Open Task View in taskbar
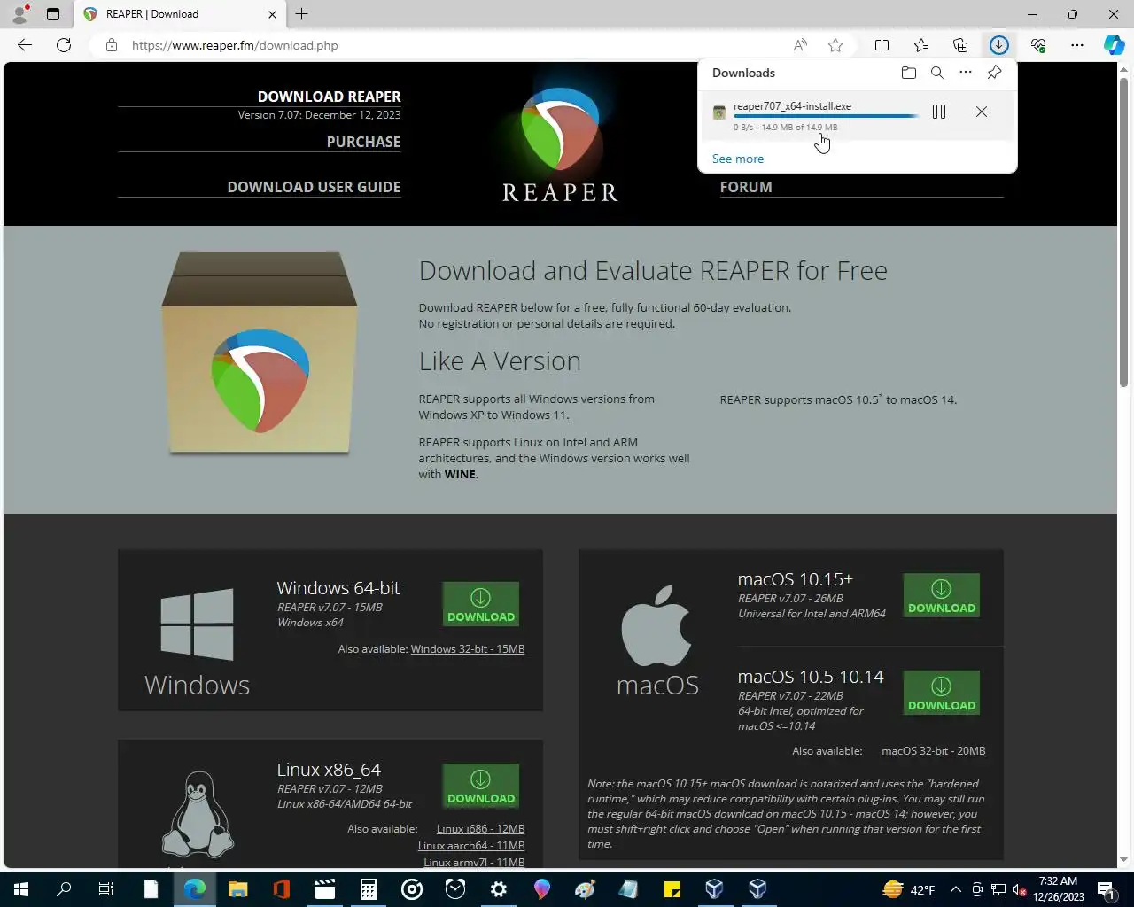1134x907 pixels. click(x=106, y=889)
